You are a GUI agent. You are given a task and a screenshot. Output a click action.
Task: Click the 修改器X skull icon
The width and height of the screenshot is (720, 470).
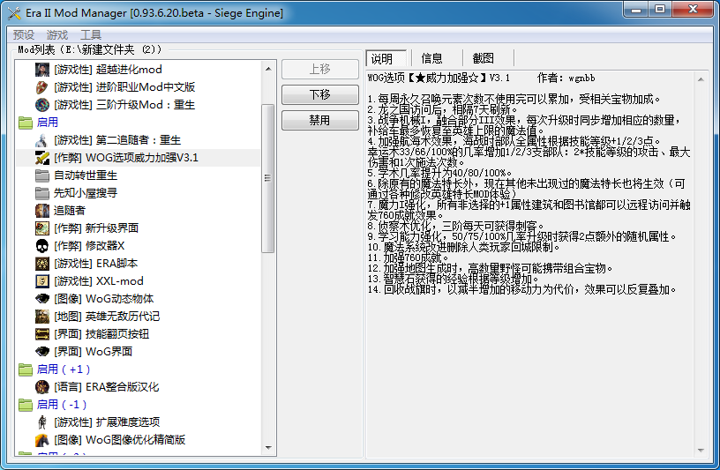42,246
